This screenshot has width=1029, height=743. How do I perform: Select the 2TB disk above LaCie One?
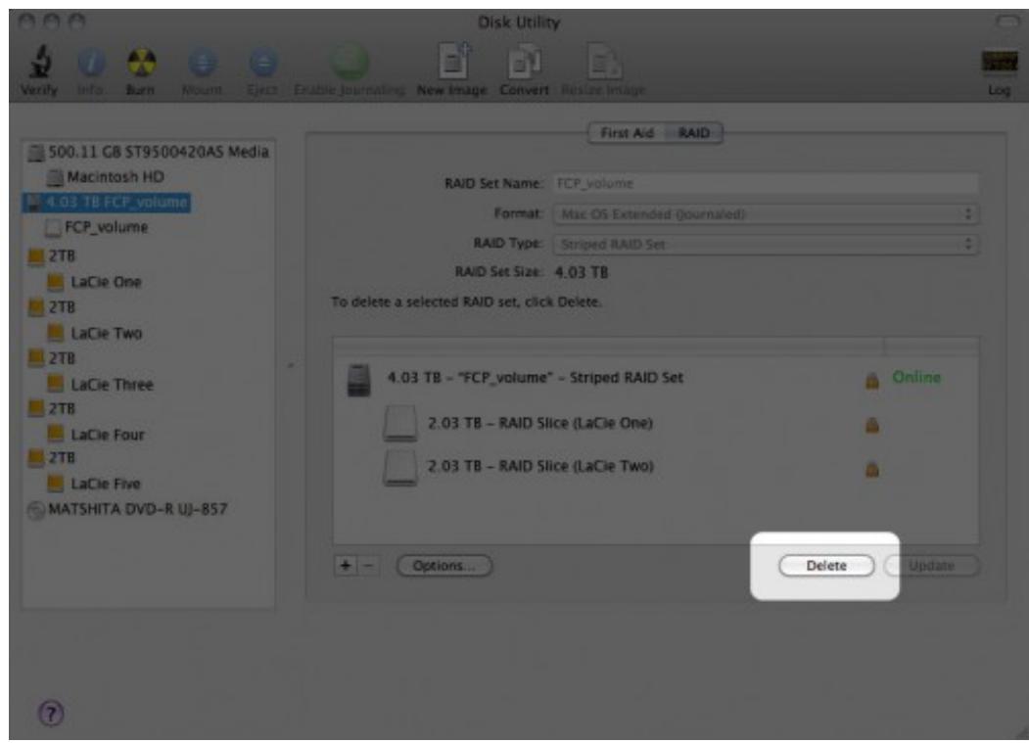tap(52, 255)
